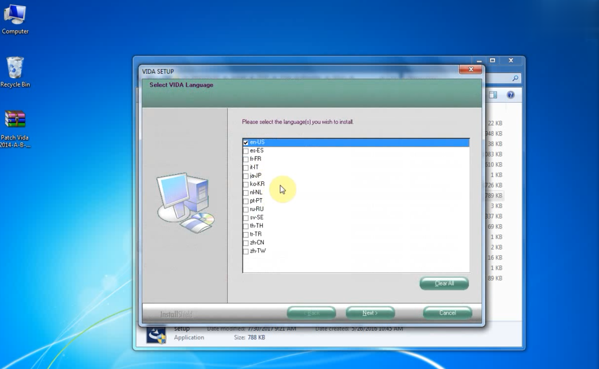This screenshot has width=599, height=369.
Task: Click the greyed Back button
Action: point(311,313)
